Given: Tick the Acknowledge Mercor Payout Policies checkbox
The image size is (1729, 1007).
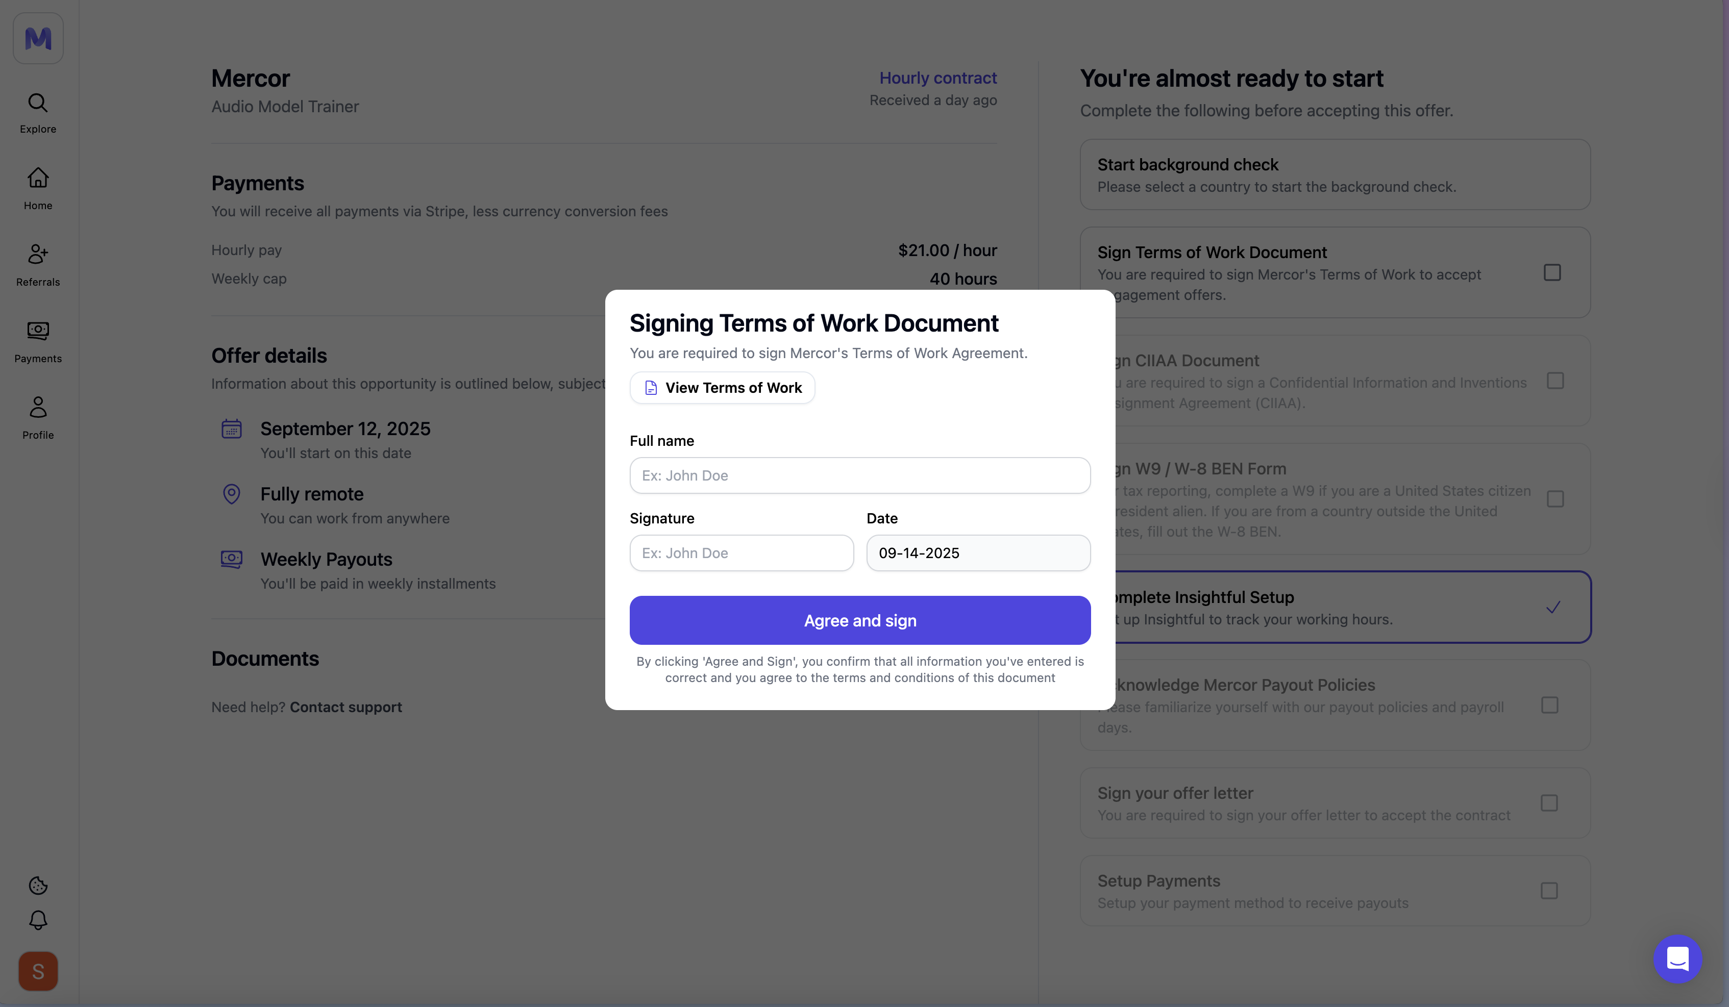Looking at the screenshot, I should pos(1549,705).
